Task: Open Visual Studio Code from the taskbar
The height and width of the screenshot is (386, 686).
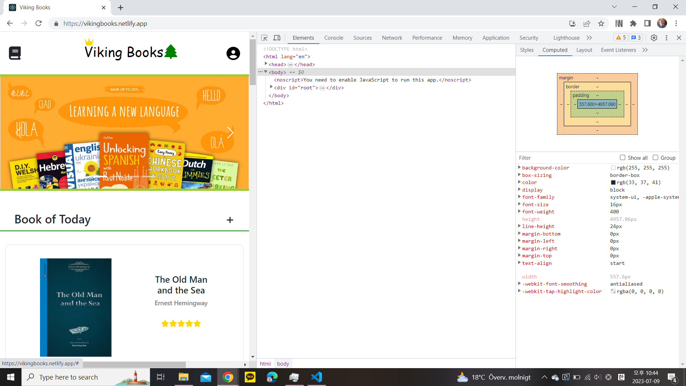Action: point(317,377)
